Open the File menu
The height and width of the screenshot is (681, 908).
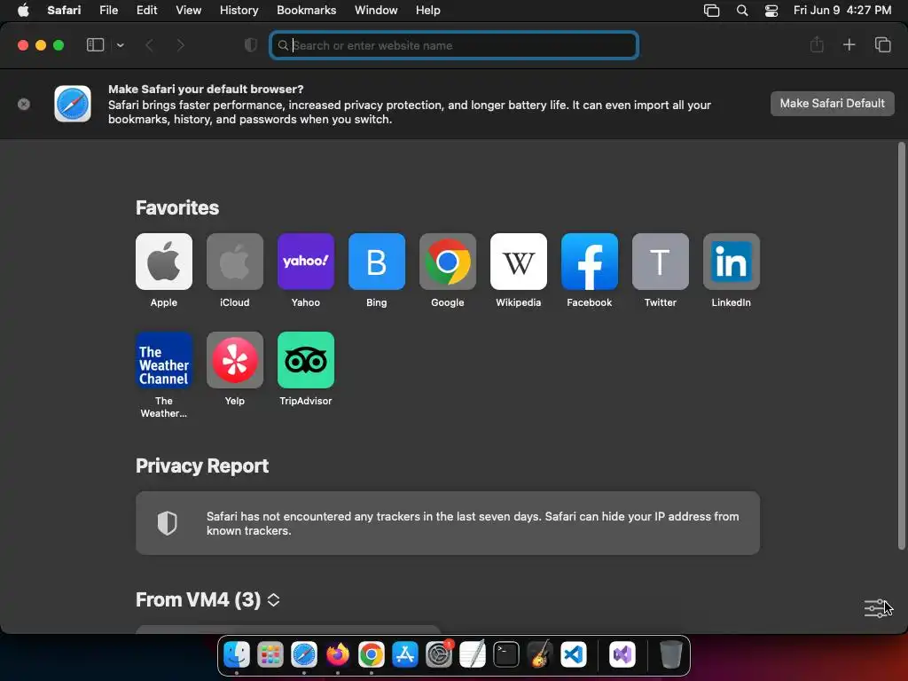[108, 11]
